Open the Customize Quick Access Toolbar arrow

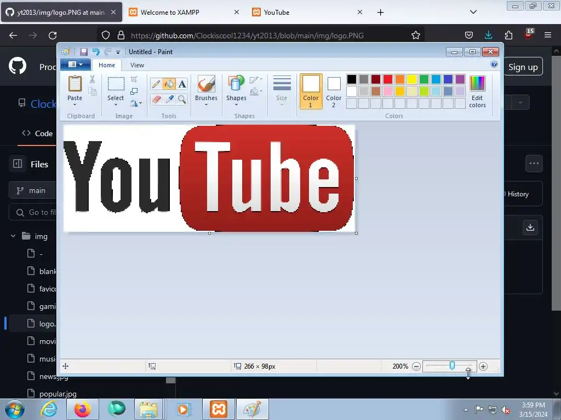[x=118, y=52]
